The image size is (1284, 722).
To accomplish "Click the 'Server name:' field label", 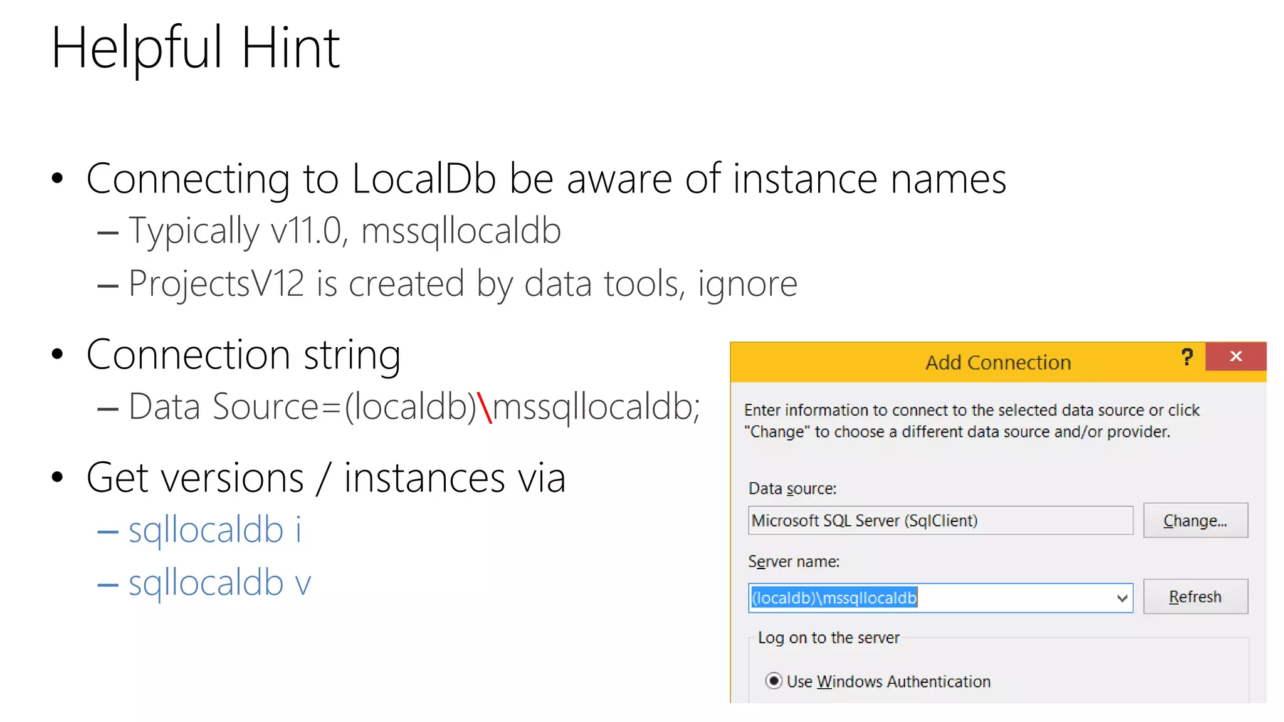I will click(x=793, y=562).
